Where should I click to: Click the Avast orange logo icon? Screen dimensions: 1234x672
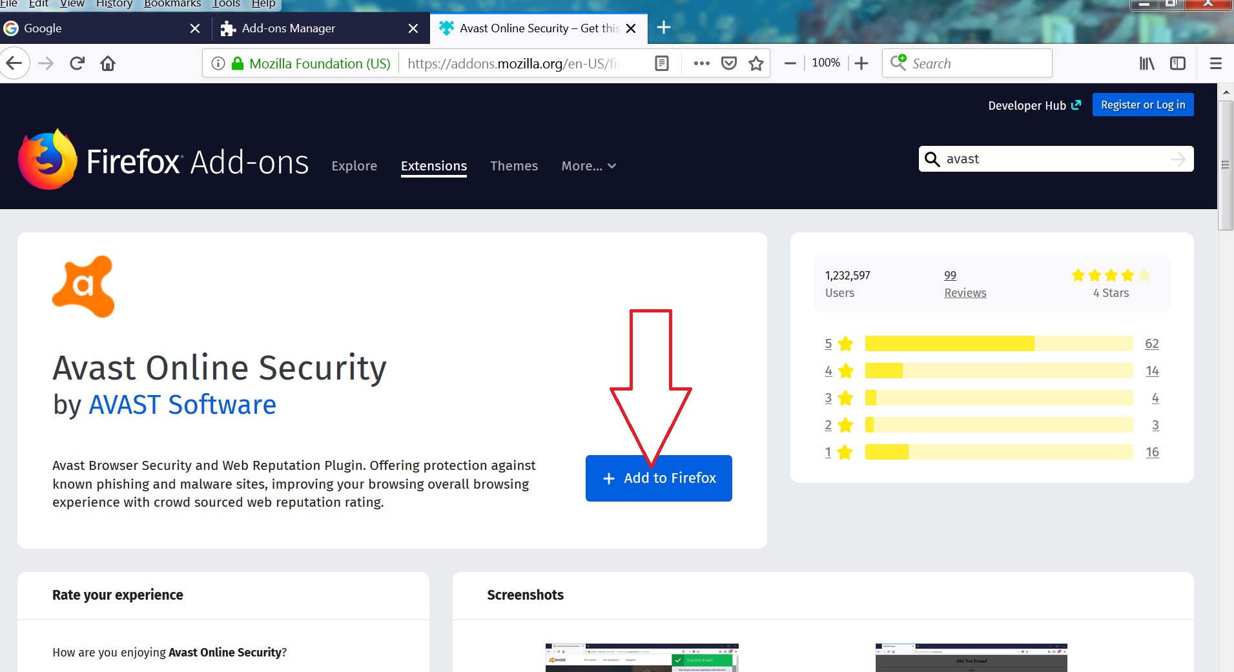coord(83,287)
